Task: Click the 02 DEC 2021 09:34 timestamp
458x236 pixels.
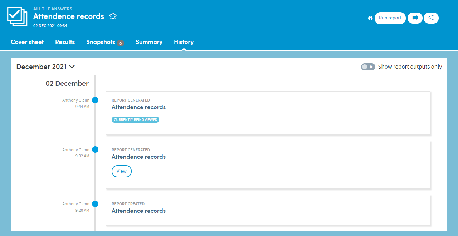Action: tap(50, 26)
